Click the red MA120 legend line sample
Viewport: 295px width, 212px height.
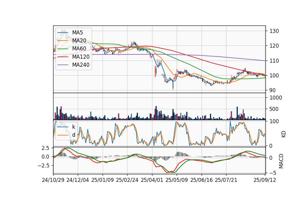click(63, 57)
